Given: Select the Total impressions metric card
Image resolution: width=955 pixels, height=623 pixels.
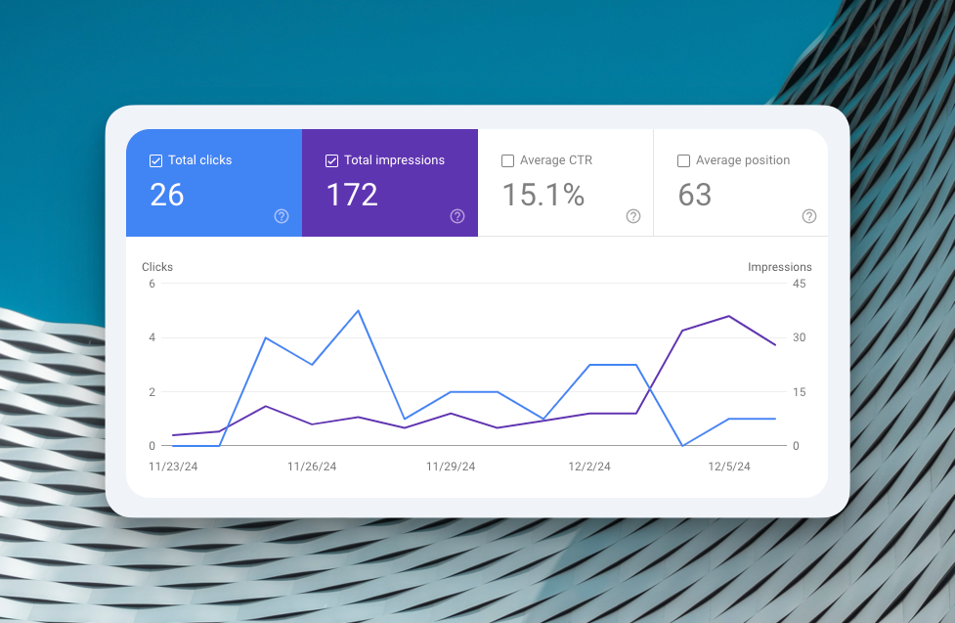Looking at the screenshot, I should click(390, 183).
